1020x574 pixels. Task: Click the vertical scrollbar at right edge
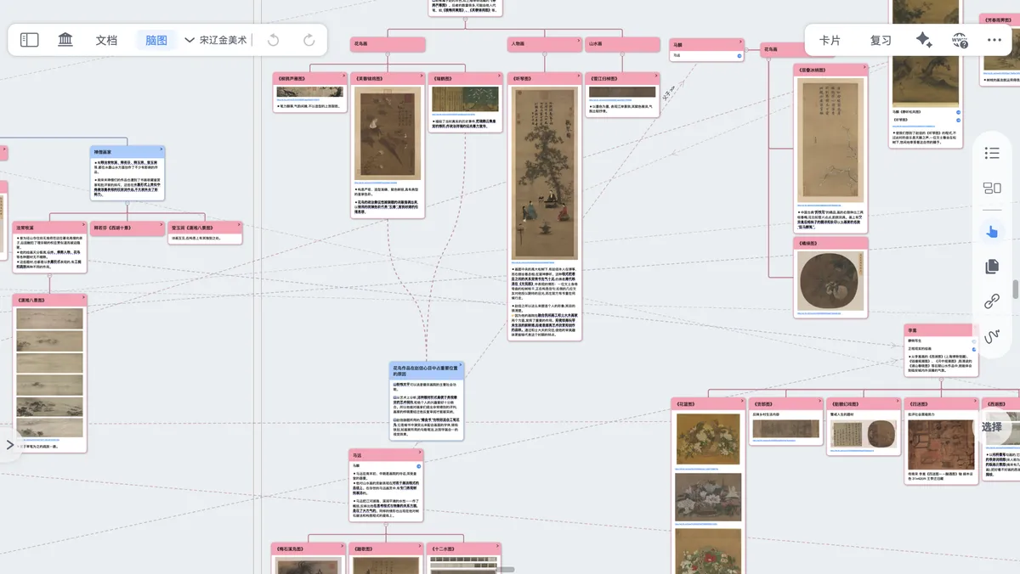pos(1016,289)
